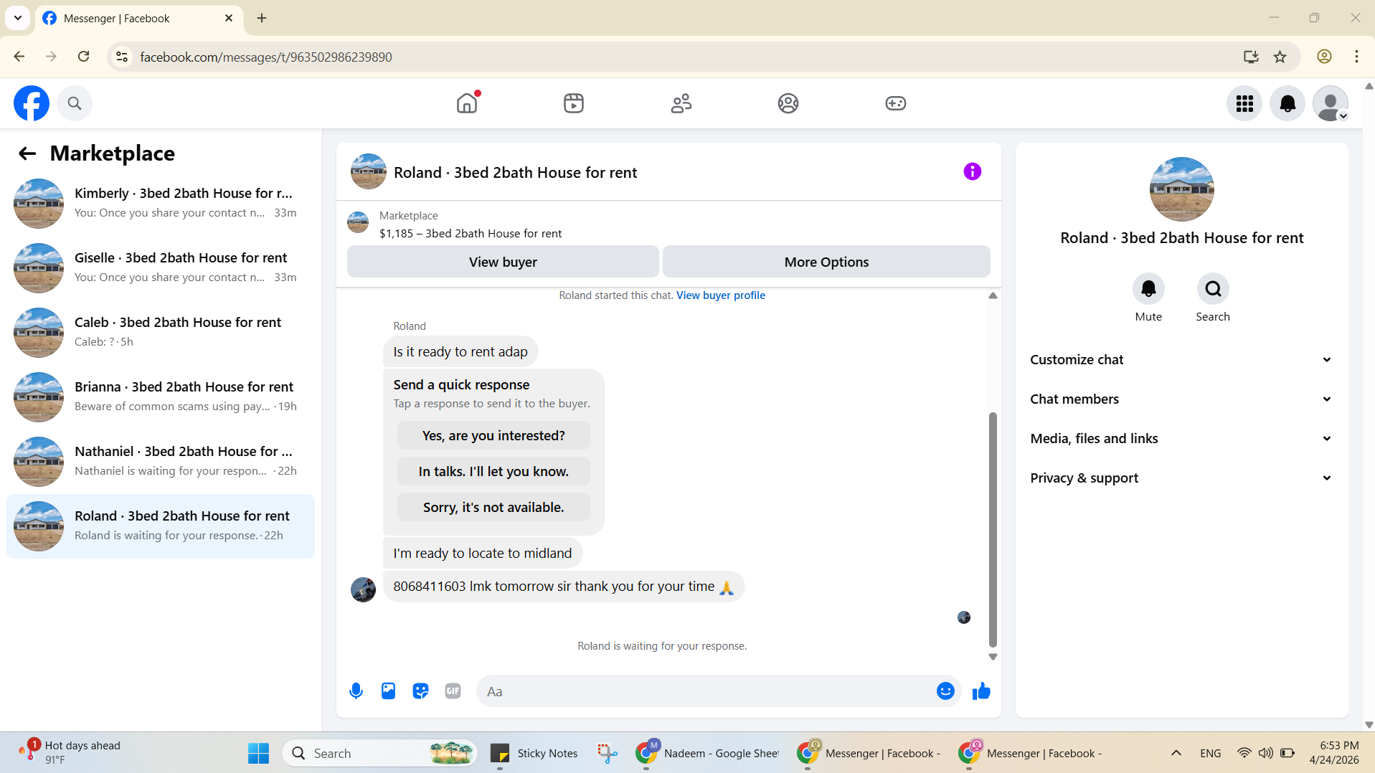Click the Aa message input field
This screenshot has width=1375, height=773.
coord(706,691)
